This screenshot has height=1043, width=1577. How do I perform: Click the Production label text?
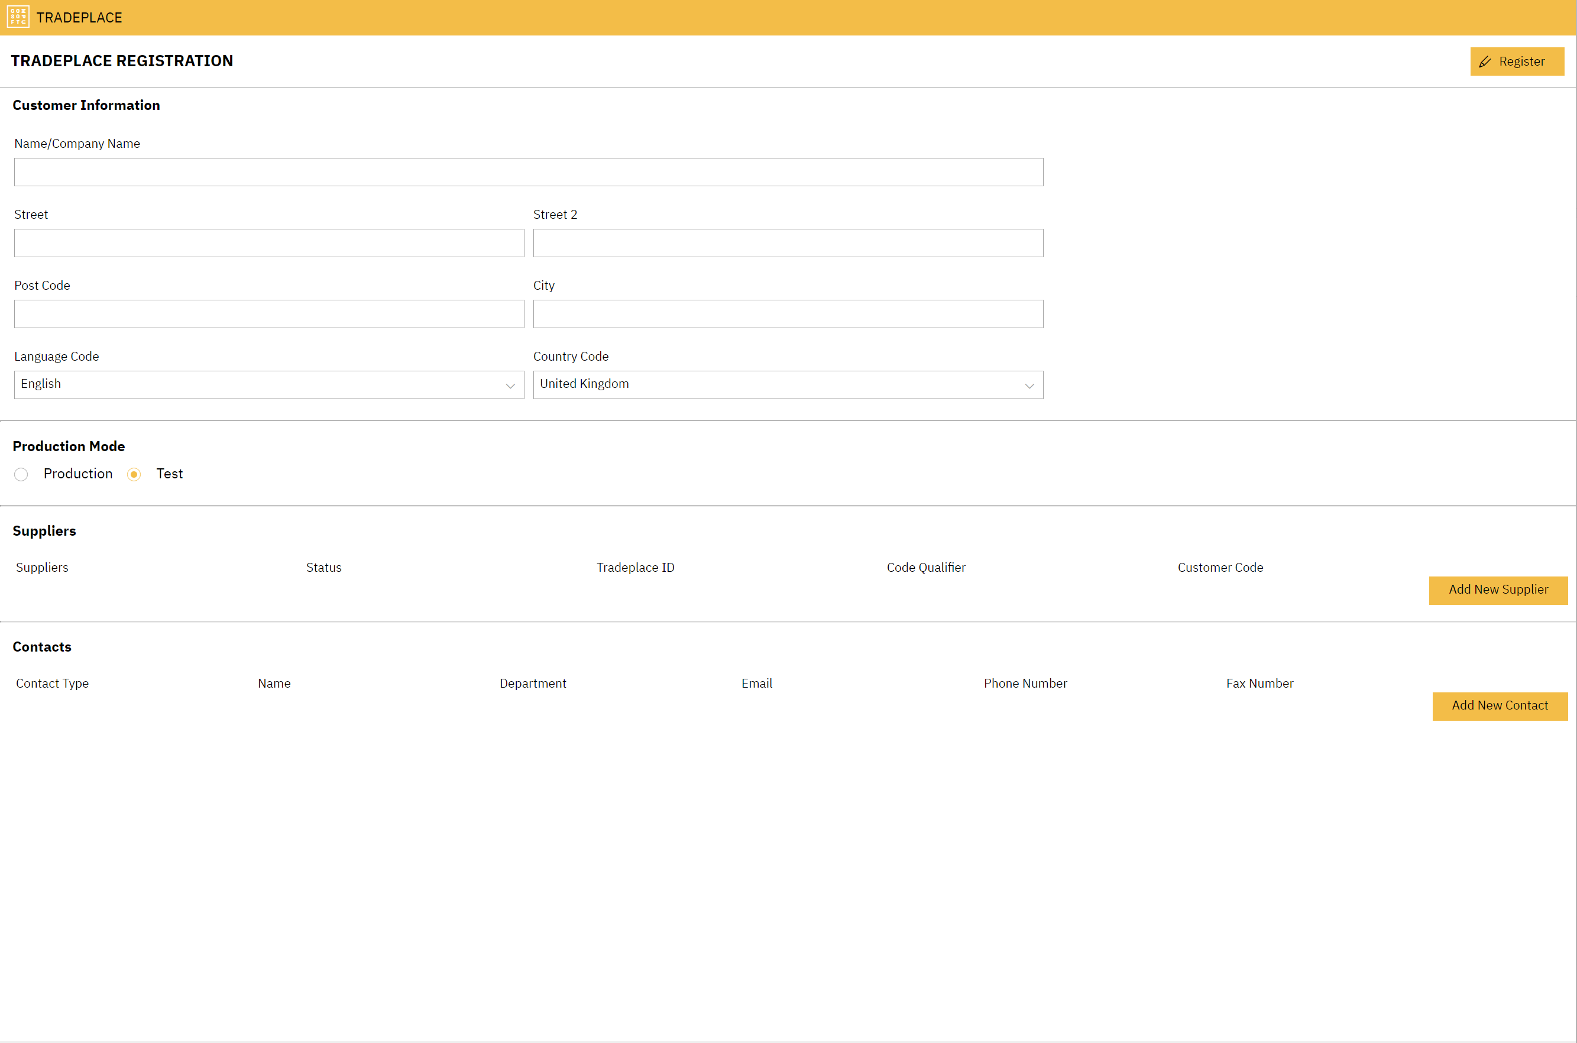(x=78, y=474)
